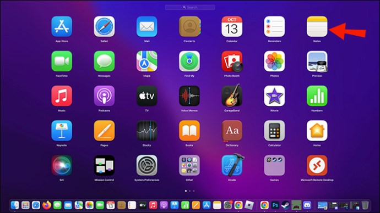Open the Voice Memos app
Screen dimensions: 380x213
coord(189,96)
